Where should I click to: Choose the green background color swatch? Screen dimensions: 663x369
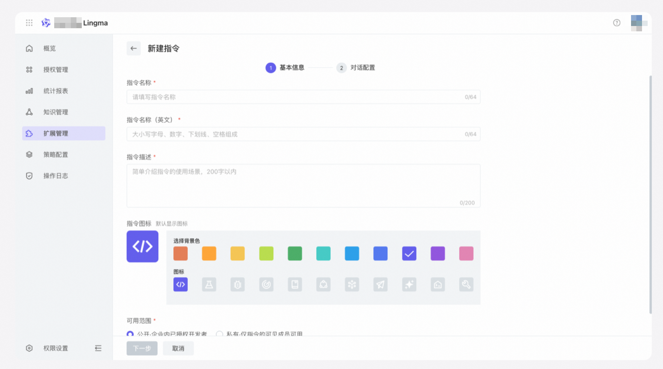[x=295, y=253]
